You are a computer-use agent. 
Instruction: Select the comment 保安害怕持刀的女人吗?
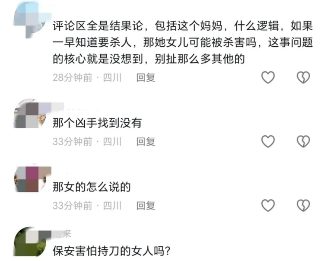click(112, 251)
